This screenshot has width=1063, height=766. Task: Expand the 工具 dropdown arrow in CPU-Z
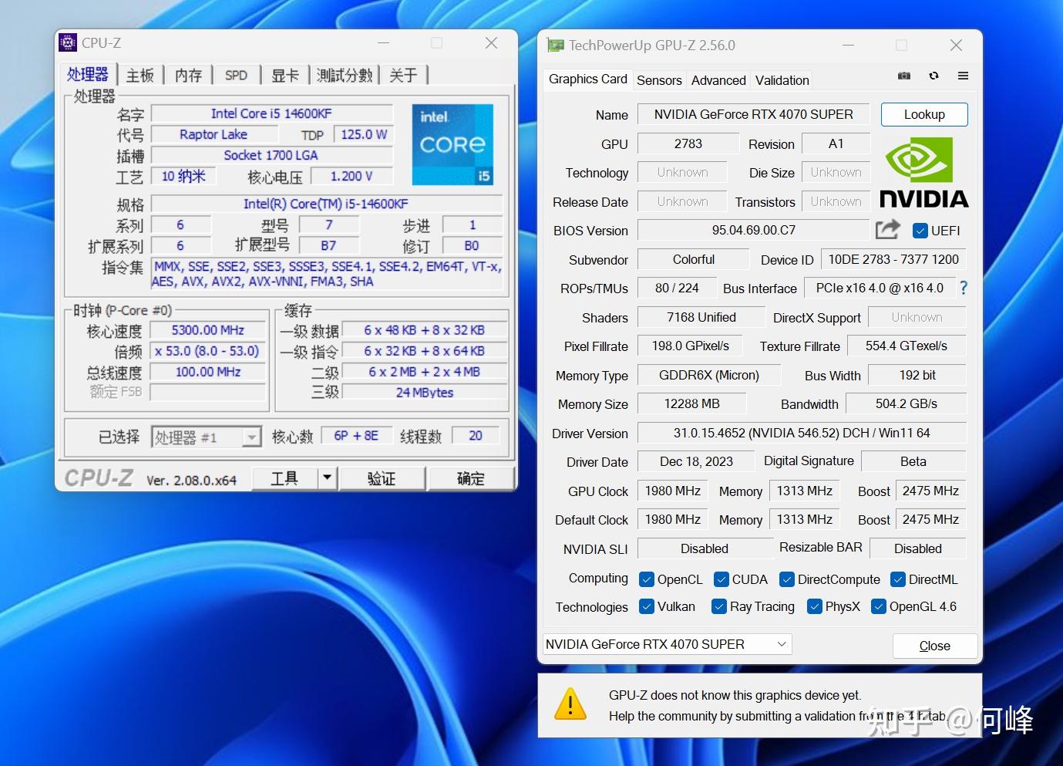pyautogui.click(x=326, y=477)
